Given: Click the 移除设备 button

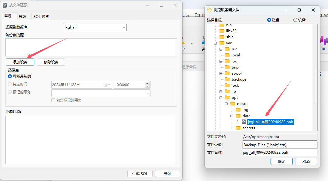Looking at the screenshot, I should [x=51, y=62].
